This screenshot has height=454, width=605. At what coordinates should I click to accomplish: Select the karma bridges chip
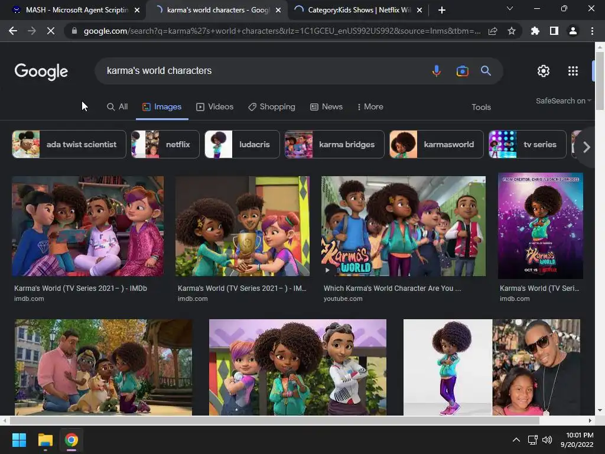[334, 144]
